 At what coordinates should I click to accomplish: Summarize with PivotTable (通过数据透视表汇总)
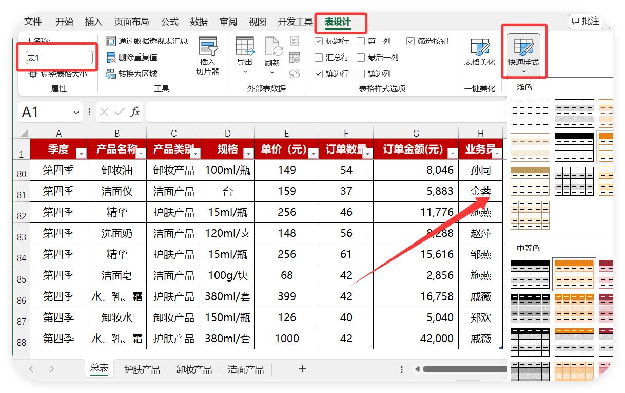[x=147, y=41]
